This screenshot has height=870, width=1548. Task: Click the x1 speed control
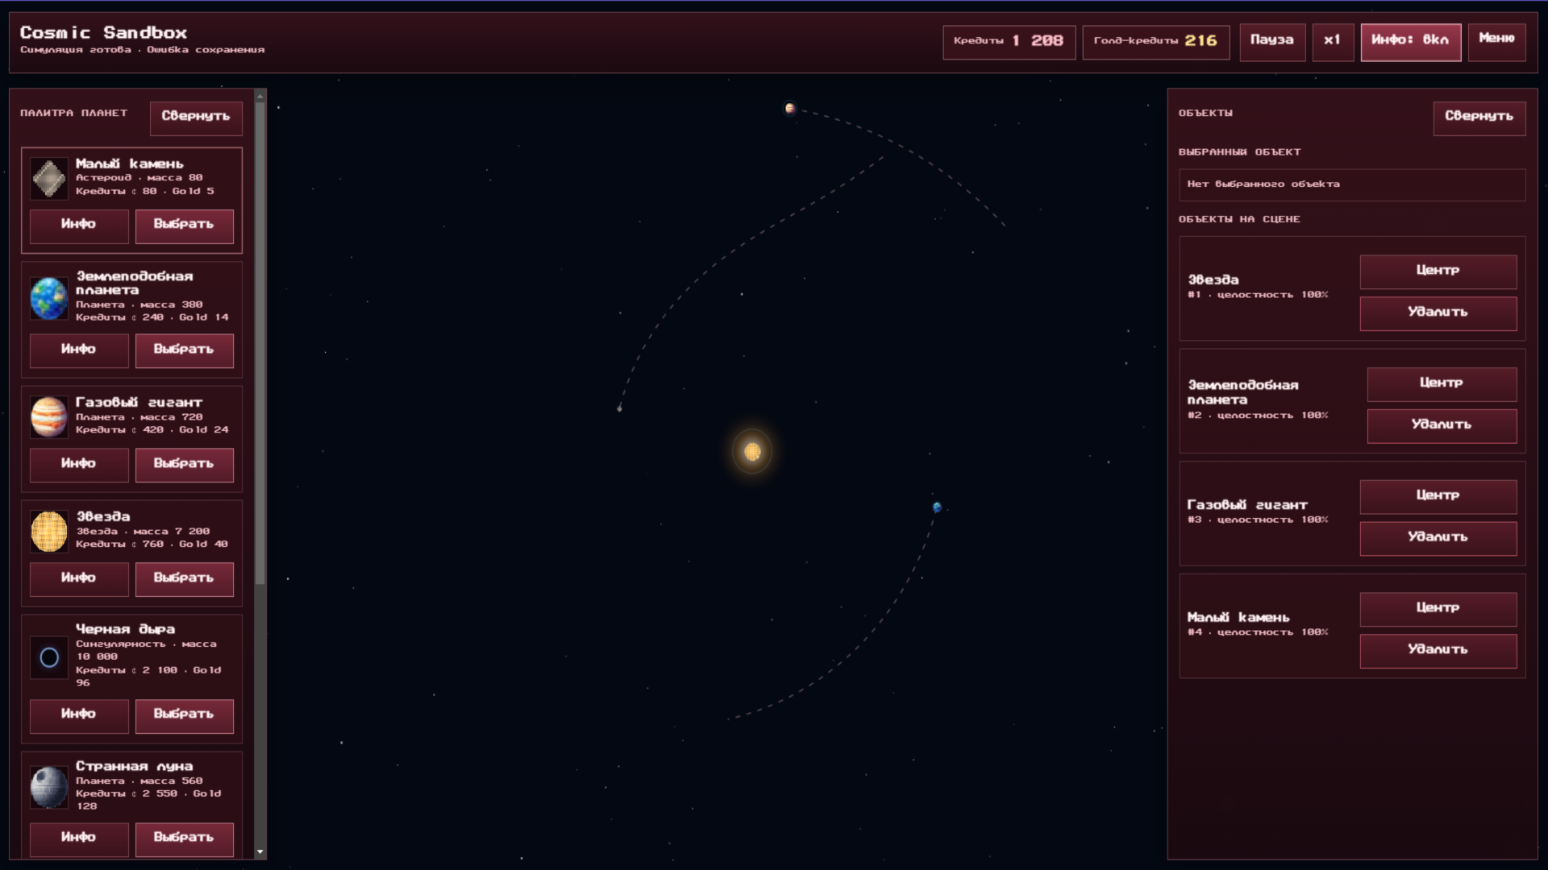pos(1333,42)
